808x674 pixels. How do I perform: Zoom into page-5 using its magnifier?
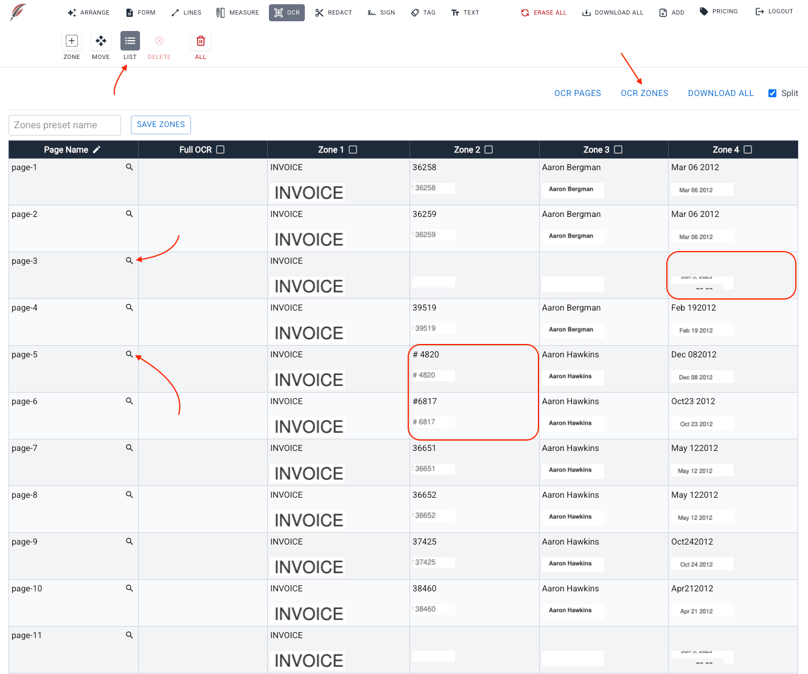129,354
